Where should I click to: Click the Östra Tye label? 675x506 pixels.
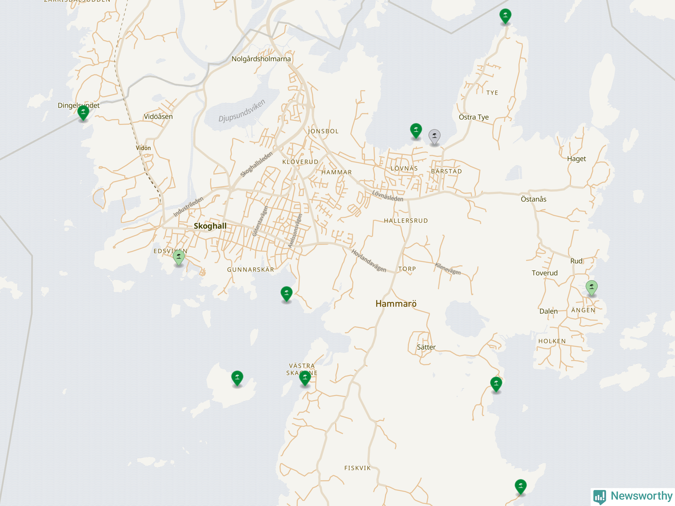point(474,117)
